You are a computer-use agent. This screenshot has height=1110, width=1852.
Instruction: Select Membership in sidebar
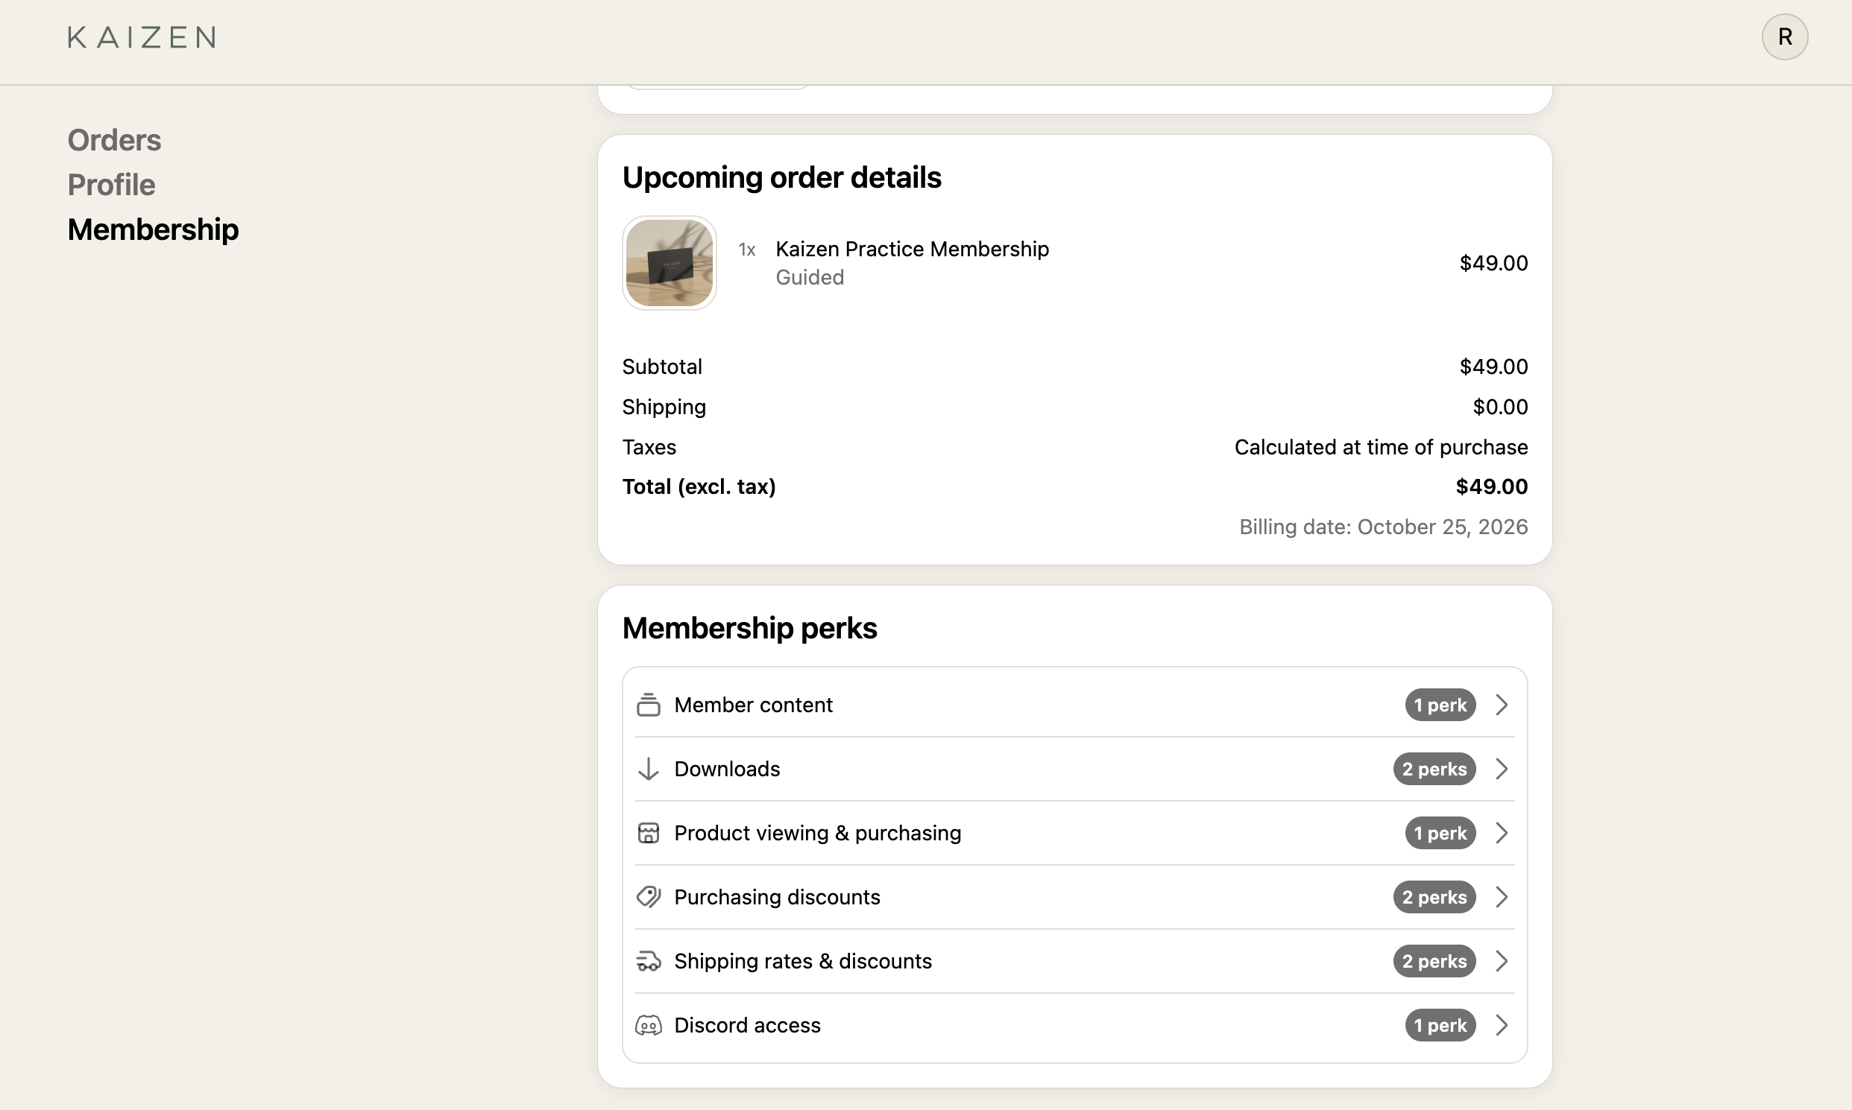[x=154, y=229]
